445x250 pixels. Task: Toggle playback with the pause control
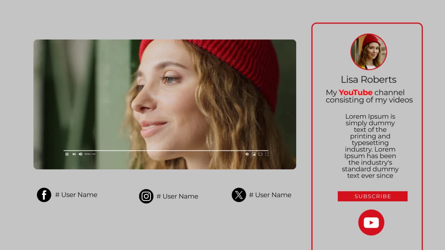click(x=66, y=154)
